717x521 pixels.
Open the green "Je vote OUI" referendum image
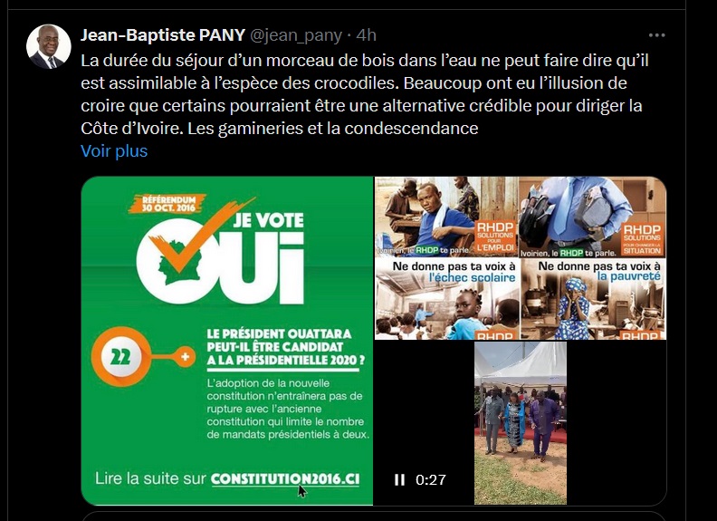[x=227, y=341]
